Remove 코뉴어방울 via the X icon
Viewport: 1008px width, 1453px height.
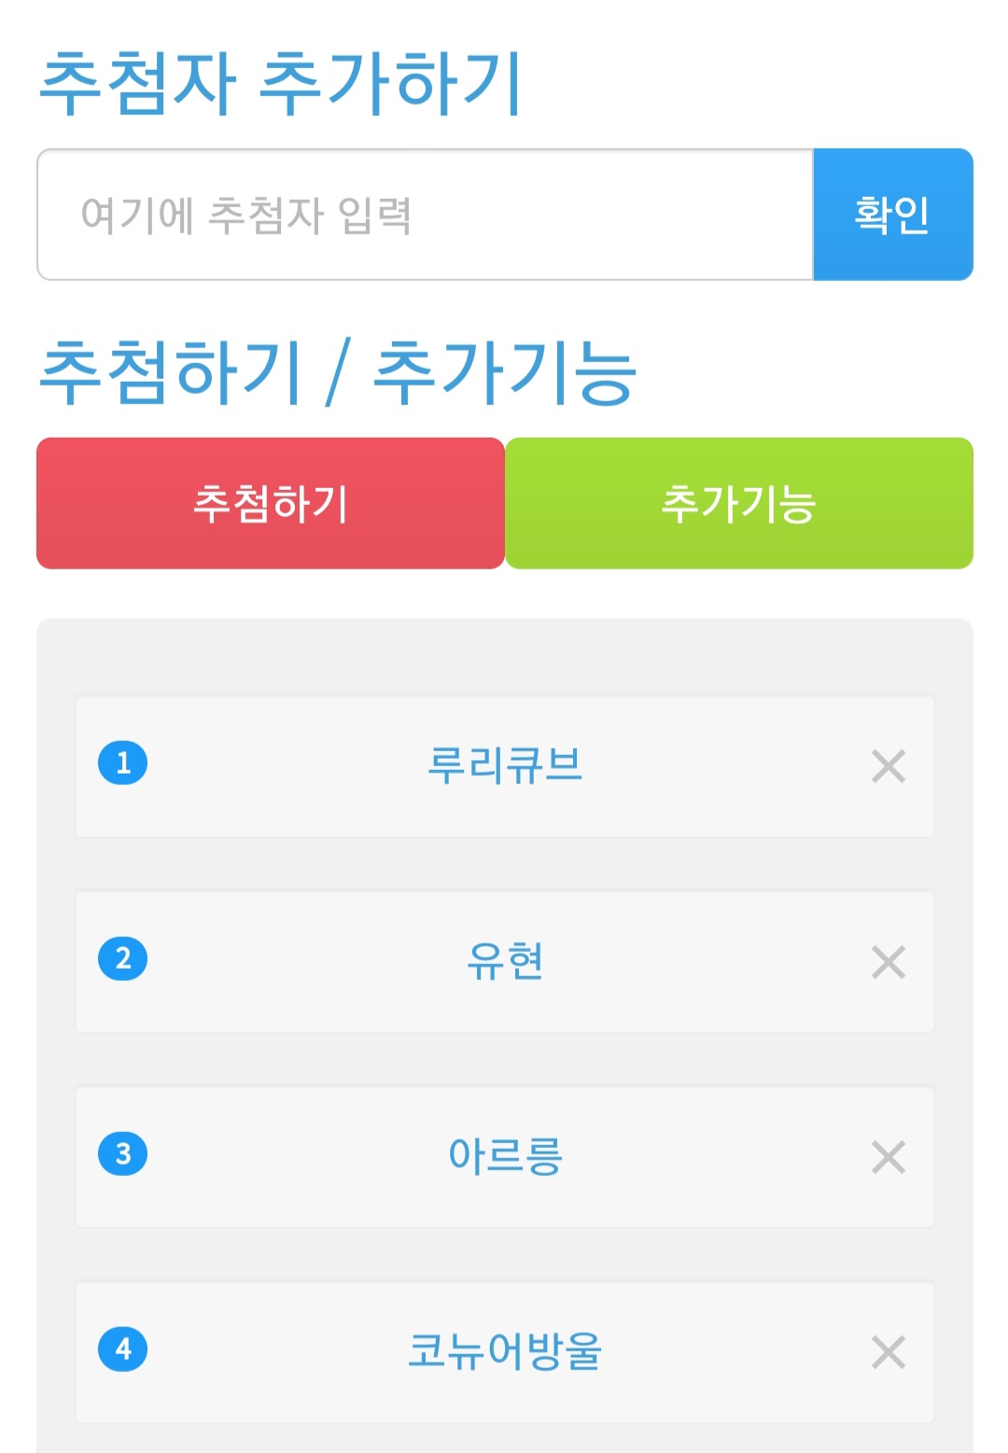(888, 1352)
